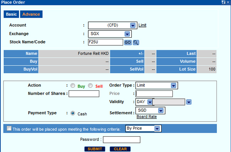Click the magnifier stock search icon
Screen dimensions: 231x152
136,42
